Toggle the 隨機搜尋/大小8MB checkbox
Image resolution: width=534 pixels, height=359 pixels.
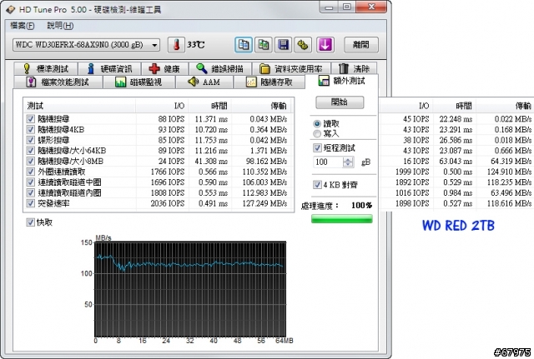(30, 161)
